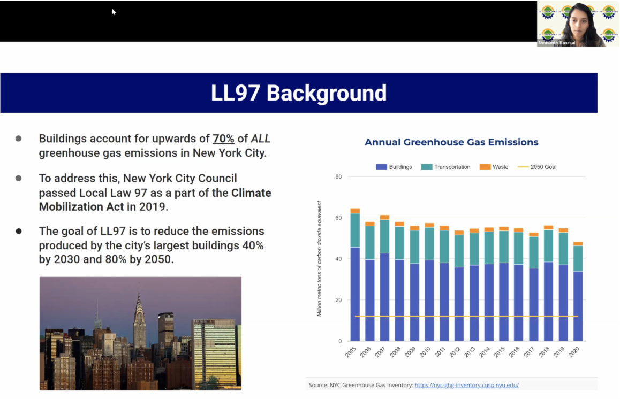Image resolution: width=620 pixels, height=400 pixels.
Task: Click the underlined 70% text
Action: tap(223, 139)
